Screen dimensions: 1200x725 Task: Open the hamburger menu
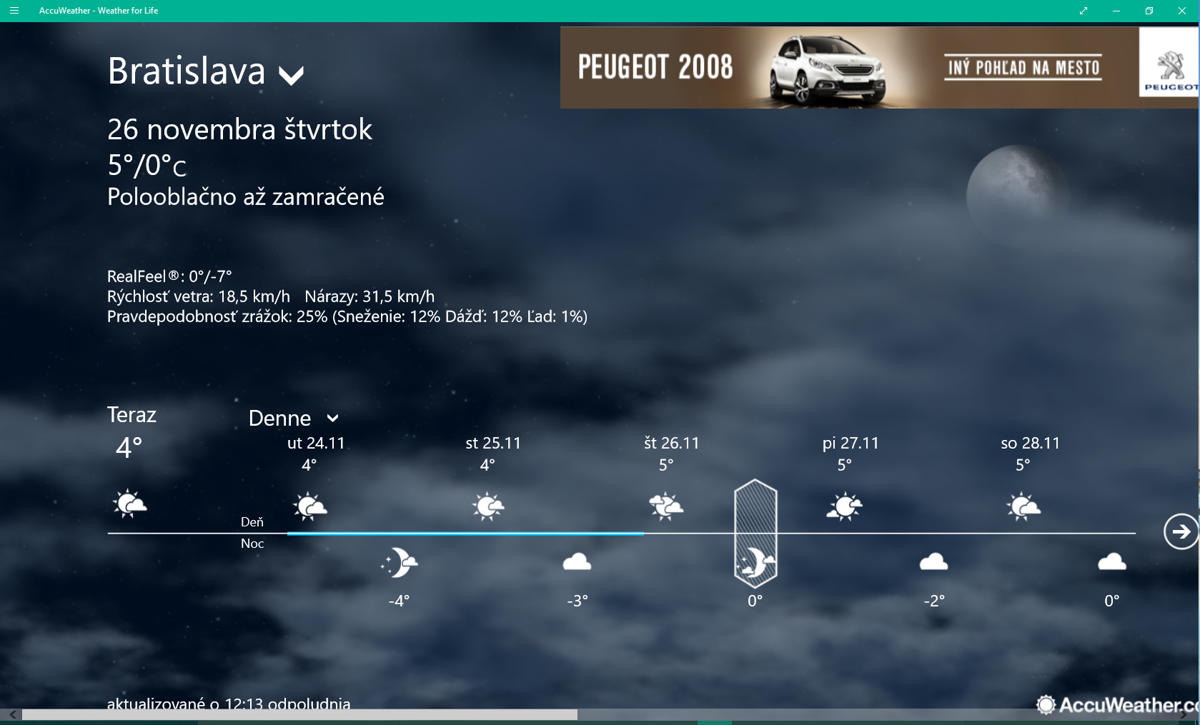[14, 11]
